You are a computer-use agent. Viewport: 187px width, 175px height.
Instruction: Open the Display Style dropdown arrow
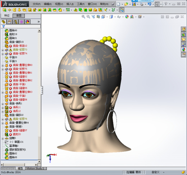[x=115, y=17]
